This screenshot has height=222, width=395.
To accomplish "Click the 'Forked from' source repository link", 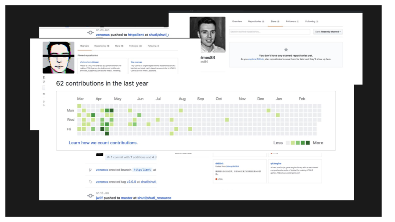I will pyautogui.click(x=232, y=166).
